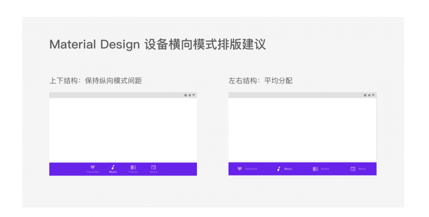Click the square status icon in the 左右结构 mockup
This screenshot has height=217, width=429.
[365, 95]
